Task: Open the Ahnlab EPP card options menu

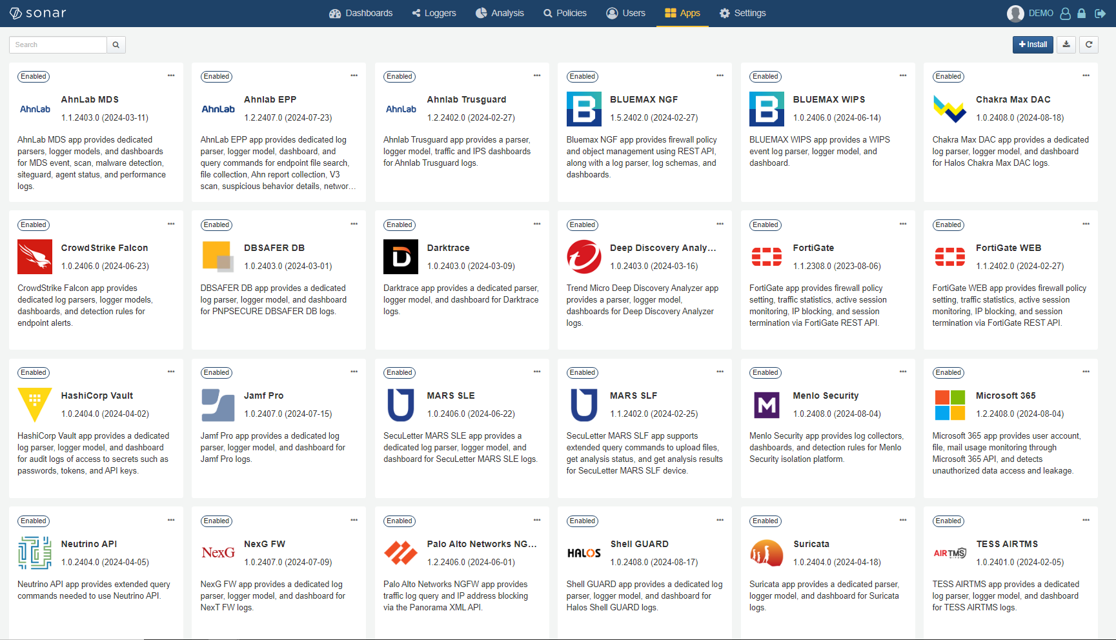Action: click(x=354, y=75)
